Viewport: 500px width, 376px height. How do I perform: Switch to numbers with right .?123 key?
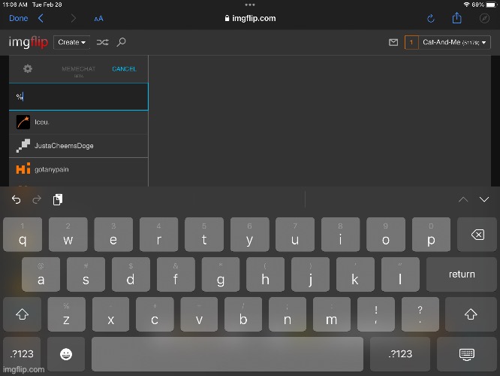point(400,354)
